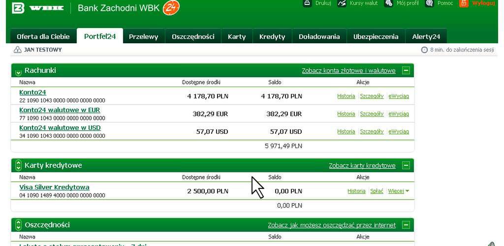Click the Wyloguj logout link

(483, 3)
